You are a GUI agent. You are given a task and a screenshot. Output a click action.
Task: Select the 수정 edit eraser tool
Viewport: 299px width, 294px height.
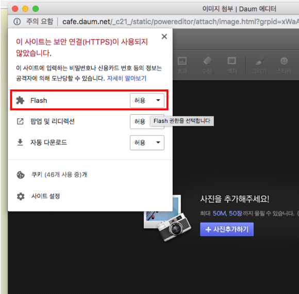207,65
